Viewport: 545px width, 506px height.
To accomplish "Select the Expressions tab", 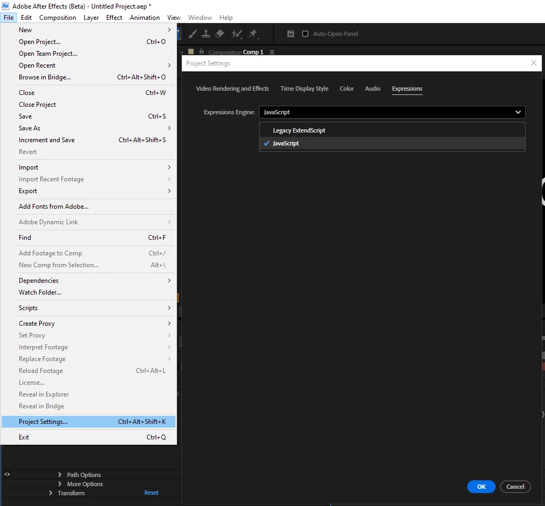I will pyautogui.click(x=407, y=89).
